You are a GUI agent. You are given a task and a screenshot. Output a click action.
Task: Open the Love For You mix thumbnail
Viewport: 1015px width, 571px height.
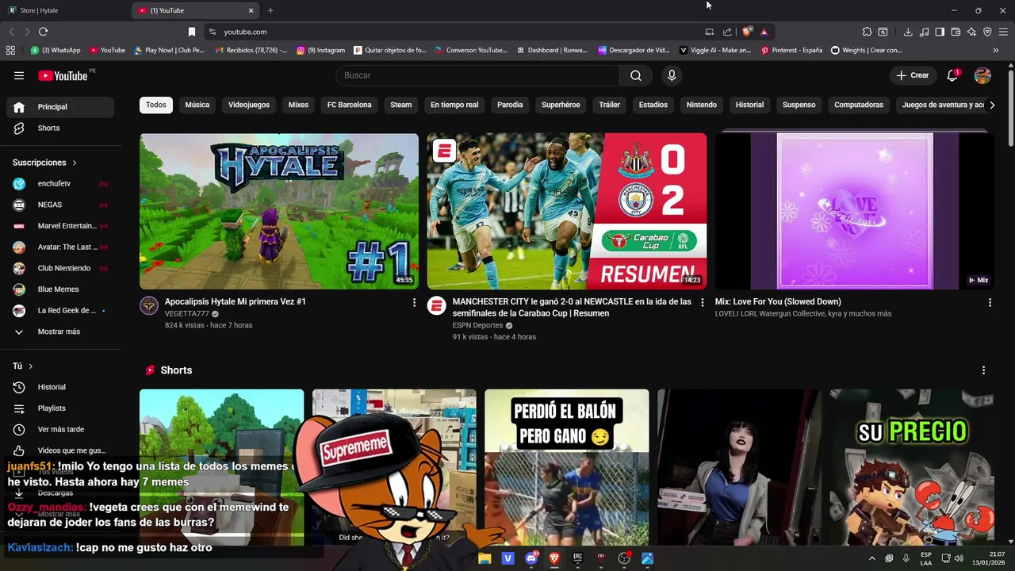tap(854, 211)
